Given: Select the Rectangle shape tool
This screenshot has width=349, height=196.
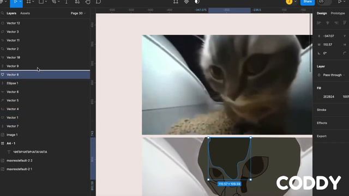Looking at the screenshot, I should click(x=41, y=2).
